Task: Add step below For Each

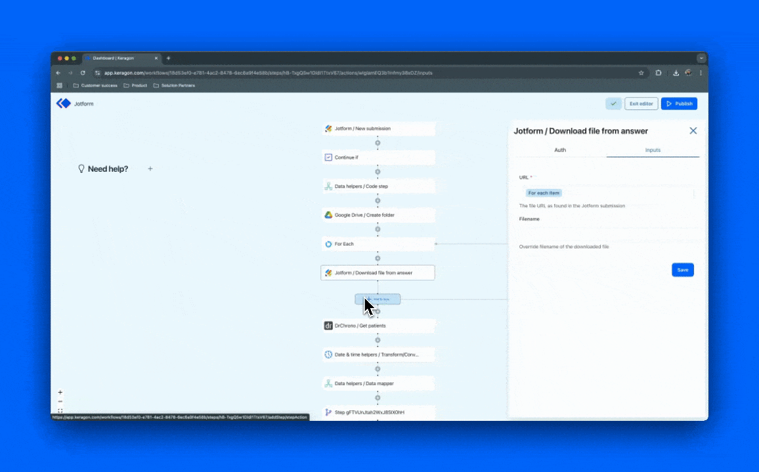Action: [x=378, y=258]
